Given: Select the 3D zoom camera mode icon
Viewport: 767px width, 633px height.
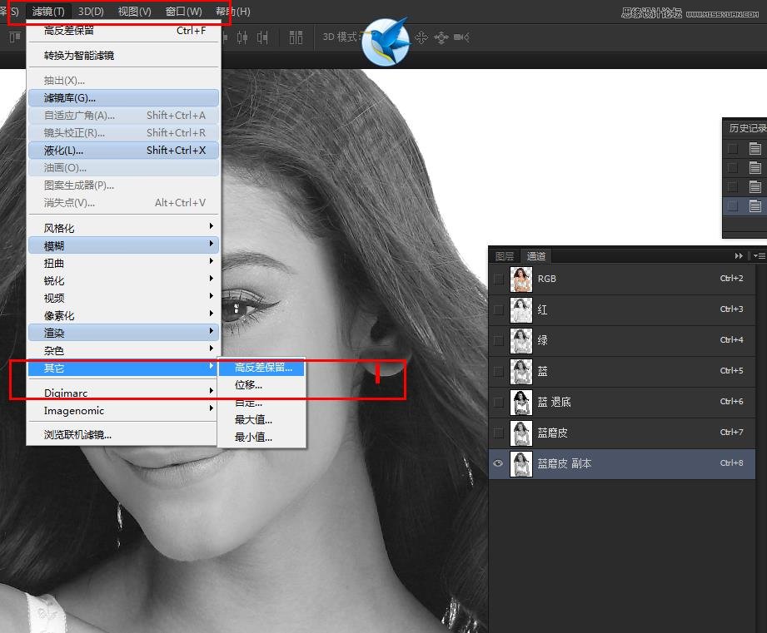Looking at the screenshot, I should [x=461, y=37].
